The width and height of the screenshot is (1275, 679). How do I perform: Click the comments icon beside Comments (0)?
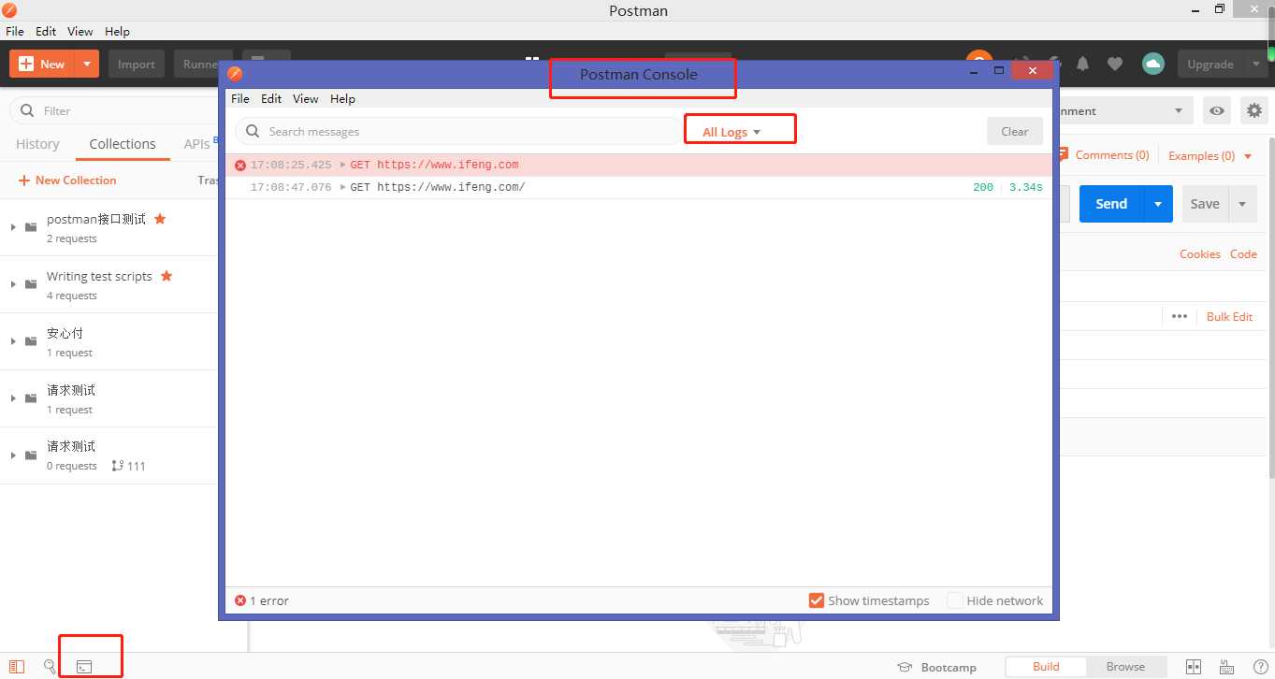coord(1064,155)
